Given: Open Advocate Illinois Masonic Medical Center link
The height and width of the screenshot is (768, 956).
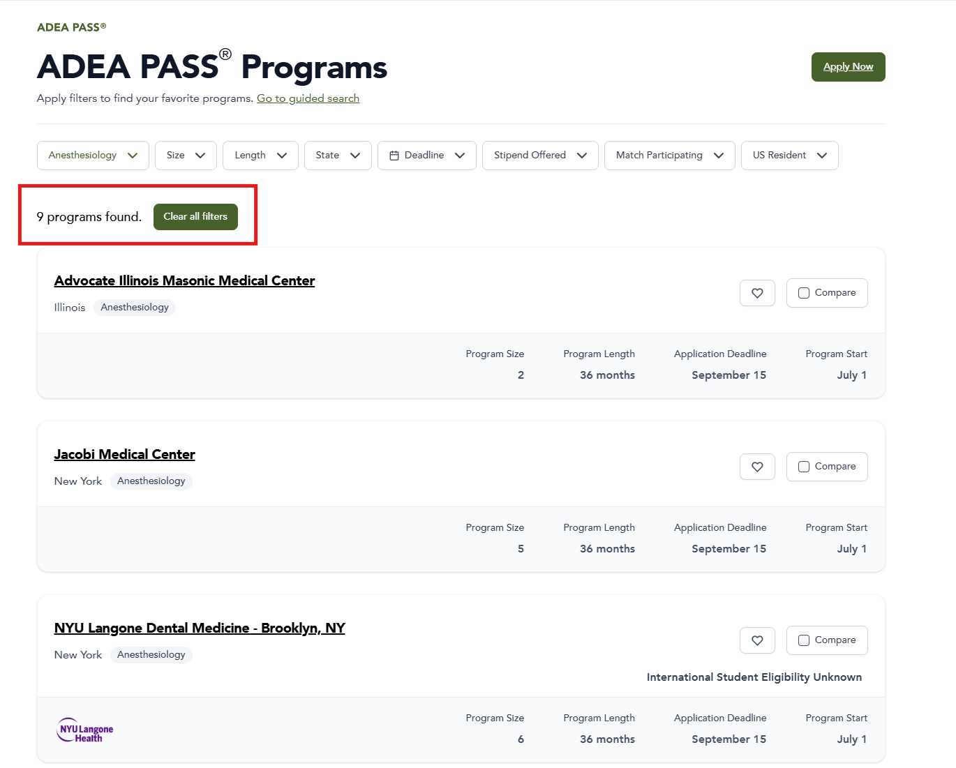Looking at the screenshot, I should (184, 280).
